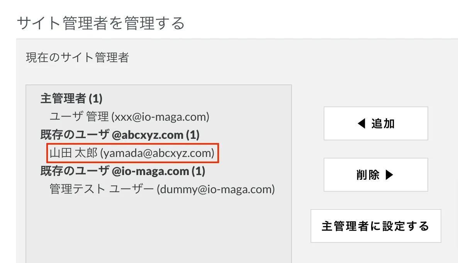The width and height of the screenshot is (458, 263).
Task: Click the 管理テスト name text
Action: [77, 189]
